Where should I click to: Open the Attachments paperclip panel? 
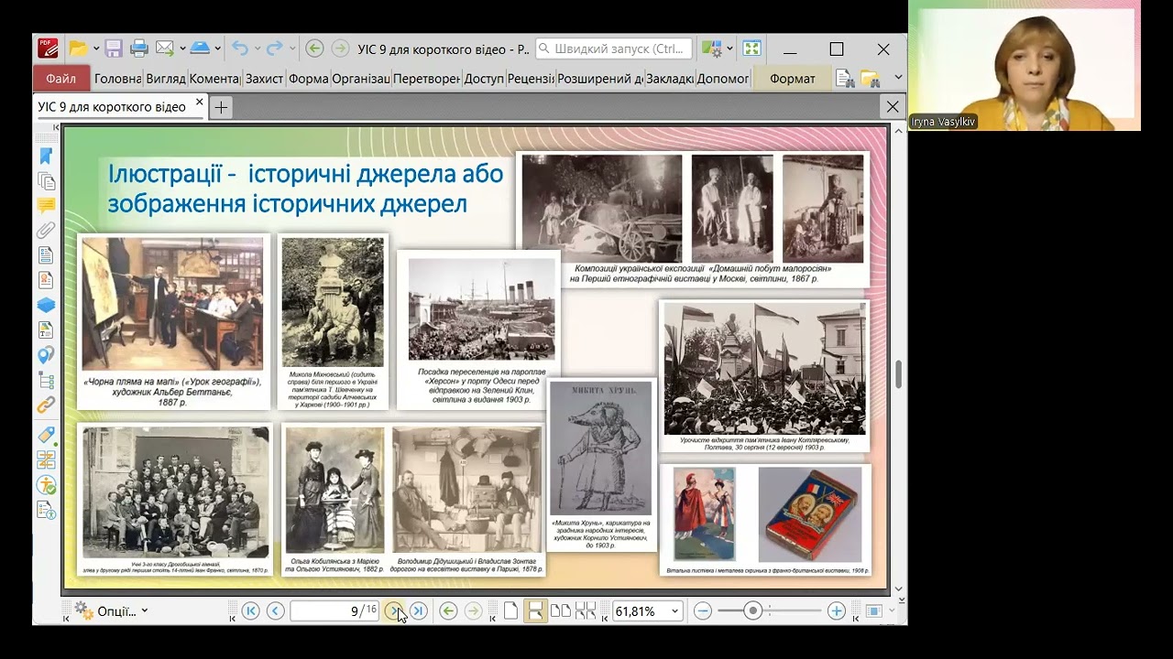pos(46,231)
